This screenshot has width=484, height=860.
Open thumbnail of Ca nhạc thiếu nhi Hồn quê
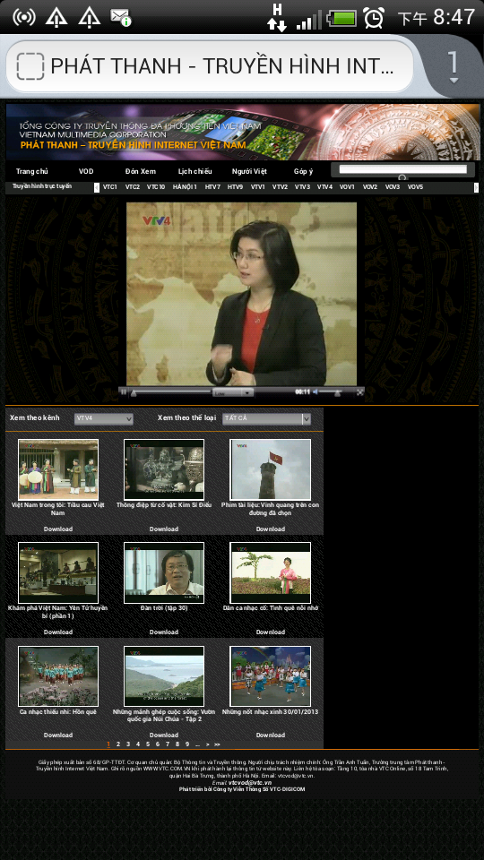click(x=58, y=676)
